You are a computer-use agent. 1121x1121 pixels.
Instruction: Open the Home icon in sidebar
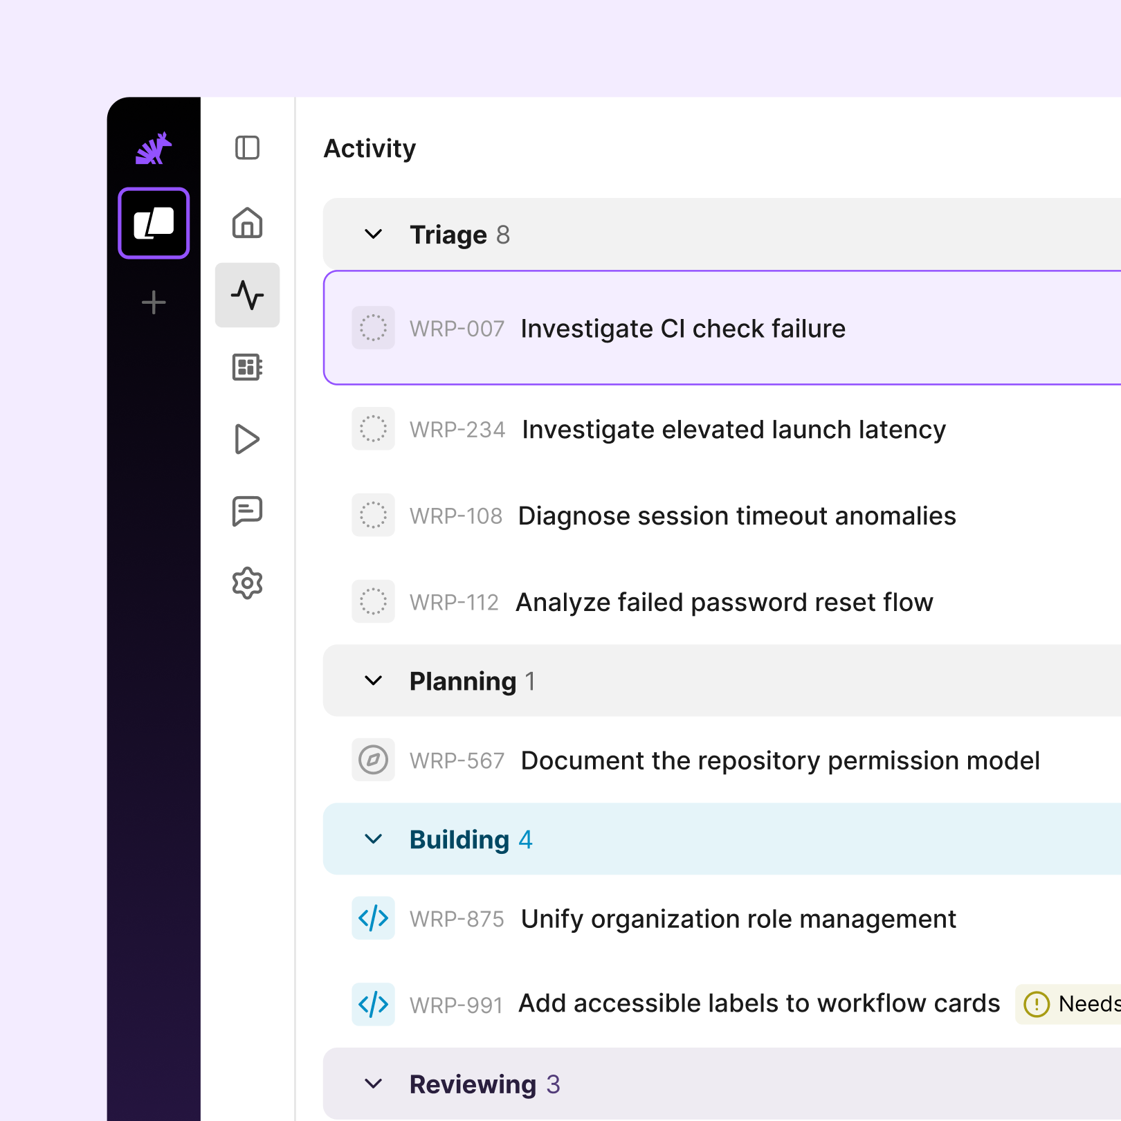[247, 223]
